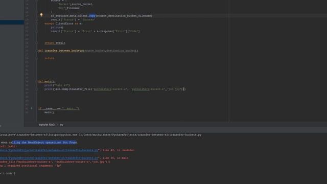The width and height of the screenshot is (327, 184).
Task: Click the 'Error' + e.response assignment line
Action: click(x=96, y=31)
